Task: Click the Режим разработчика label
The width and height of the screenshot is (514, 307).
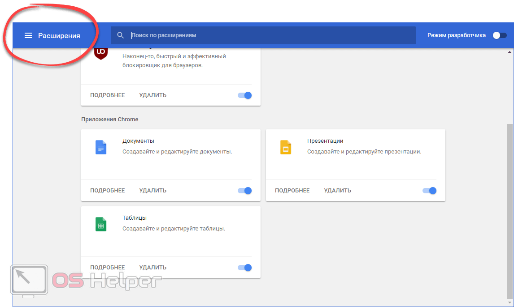Action: pos(457,35)
